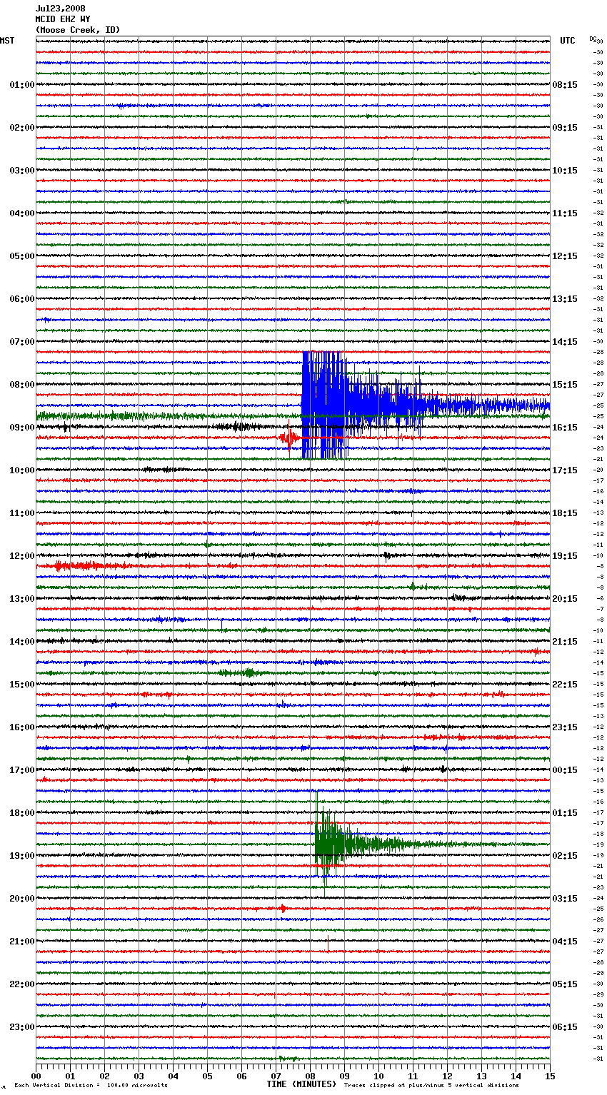The width and height of the screenshot is (607, 1095).
Task: Select minute tick label '08' on bottom axis
Action: coord(310,1076)
